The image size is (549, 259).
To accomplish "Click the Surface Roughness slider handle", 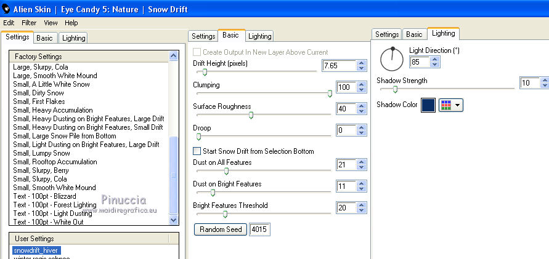I will (251, 115).
